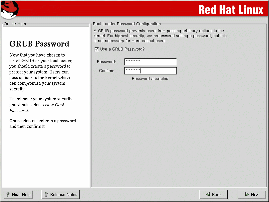Hide the Online Help panel
This screenshot has height=202, width=269.
pyautogui.click(x=18, y=195)
